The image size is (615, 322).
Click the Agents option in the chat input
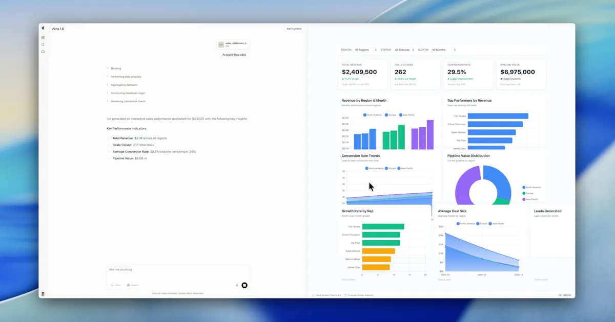tap(133, 285)
